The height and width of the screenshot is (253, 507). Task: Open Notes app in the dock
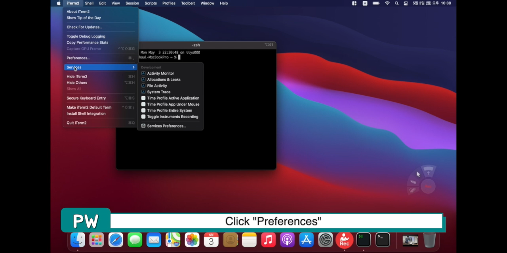click(249, 240)
